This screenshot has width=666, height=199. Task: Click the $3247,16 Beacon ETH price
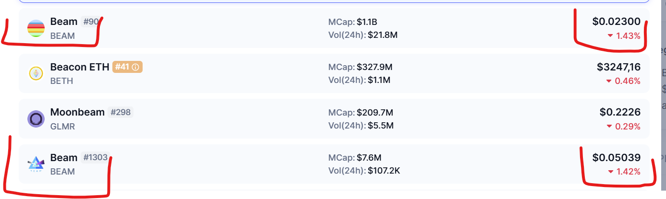(x=619, y=67)
